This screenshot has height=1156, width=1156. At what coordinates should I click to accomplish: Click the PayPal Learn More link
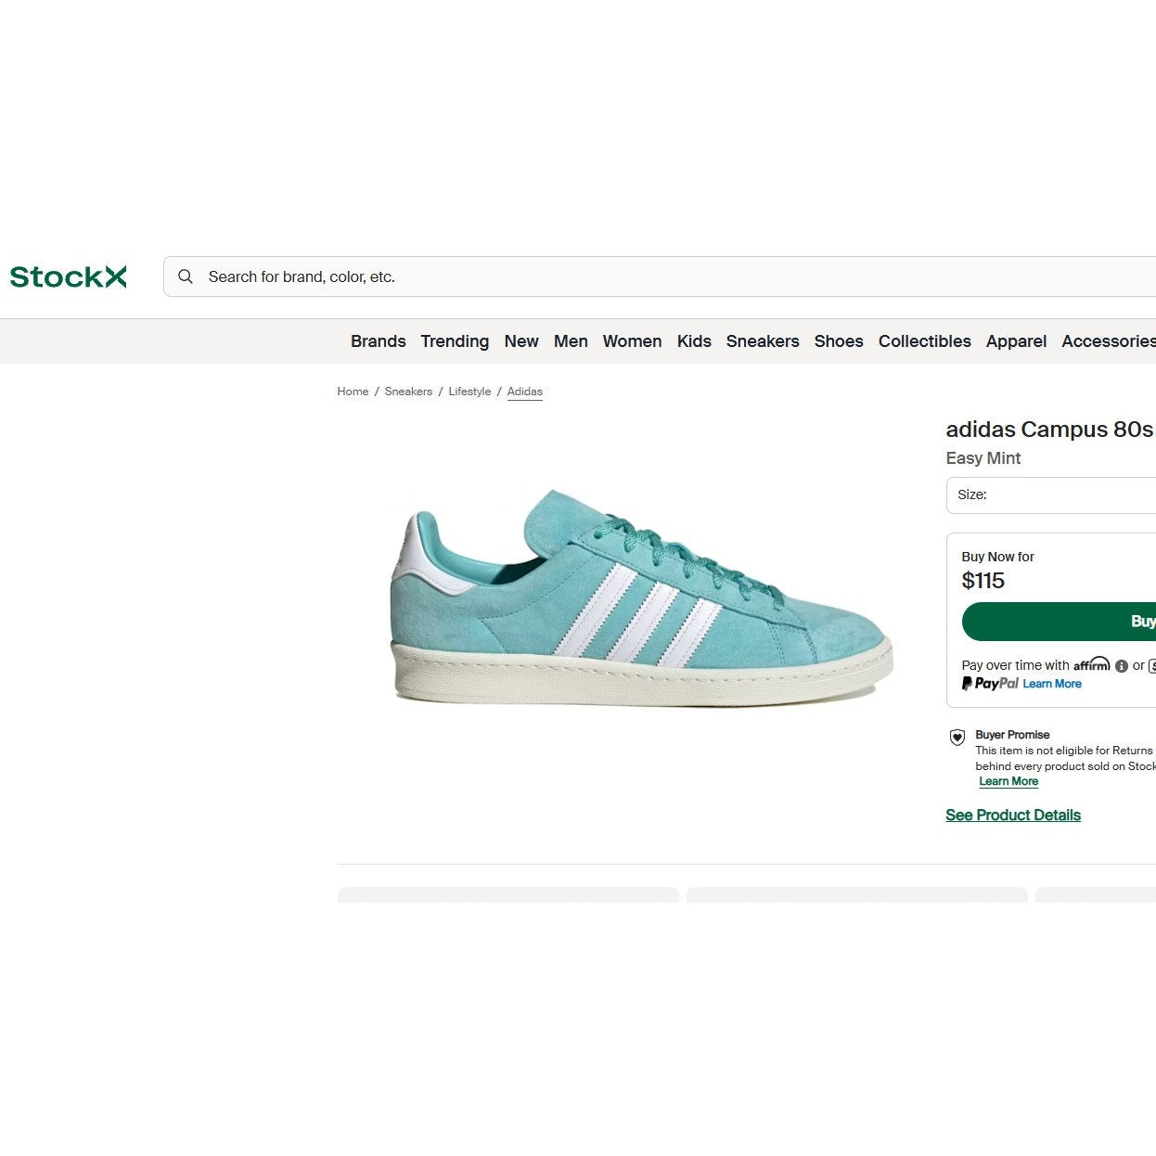pyautogui.click(x=1052, y=684)
